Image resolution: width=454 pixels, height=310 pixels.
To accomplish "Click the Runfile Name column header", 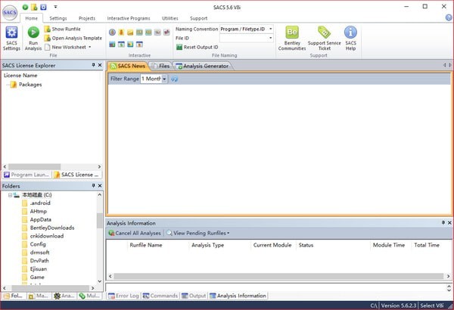I will tap(146, 245).
